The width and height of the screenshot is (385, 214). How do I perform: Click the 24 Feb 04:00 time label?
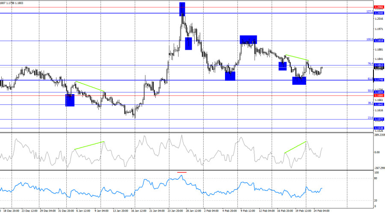321,211
